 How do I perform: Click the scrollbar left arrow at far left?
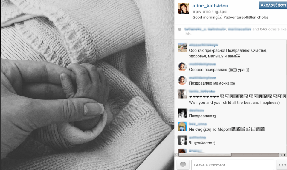point(176,155)
